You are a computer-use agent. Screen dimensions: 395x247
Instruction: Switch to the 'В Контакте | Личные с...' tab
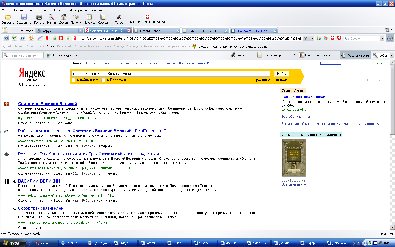point(254,31)
